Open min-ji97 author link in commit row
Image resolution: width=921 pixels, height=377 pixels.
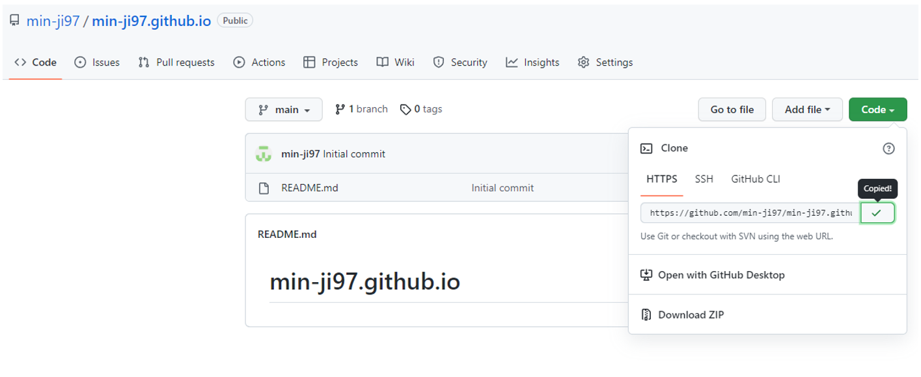pos(301,154)
